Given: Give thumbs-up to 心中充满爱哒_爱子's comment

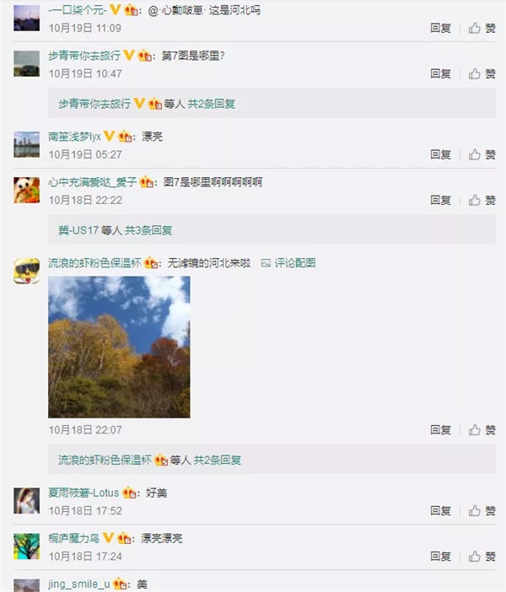Looking at the screenshot, I should pyautogui.click(x=482, y=200).
